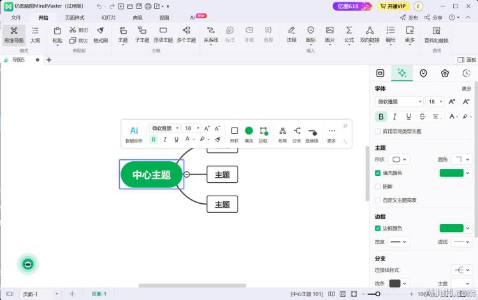Switch to 页面样式 ribbon tab

coord(75,18)
